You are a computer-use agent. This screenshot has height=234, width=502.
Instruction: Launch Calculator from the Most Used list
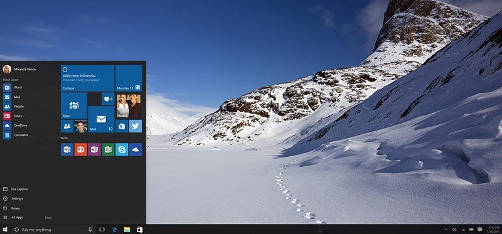pyautogui.click(x=16, y=135)
